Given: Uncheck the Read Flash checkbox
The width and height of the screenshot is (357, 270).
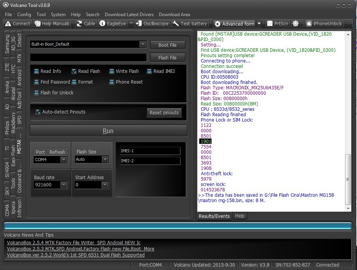Looking at the screenshot, I should [x=74, y=71].
